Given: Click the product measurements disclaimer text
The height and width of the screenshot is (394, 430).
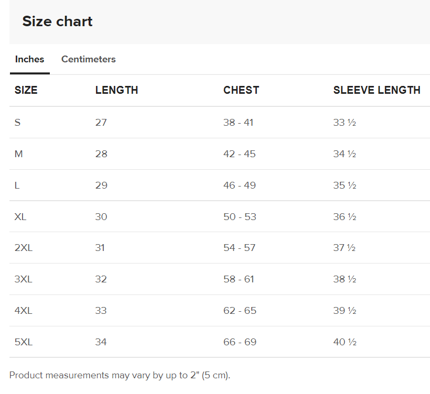Looking at the screenshot, I should pos(120,375).
